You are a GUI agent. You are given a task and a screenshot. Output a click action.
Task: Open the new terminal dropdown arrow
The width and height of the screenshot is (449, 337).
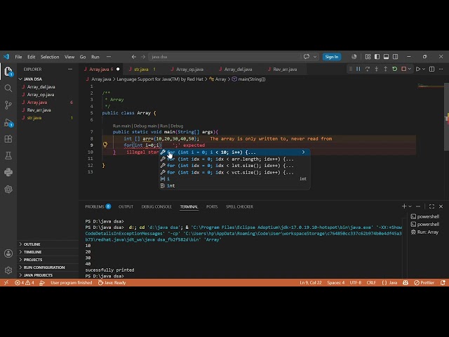pyautogui.click(x=410, y=206)
